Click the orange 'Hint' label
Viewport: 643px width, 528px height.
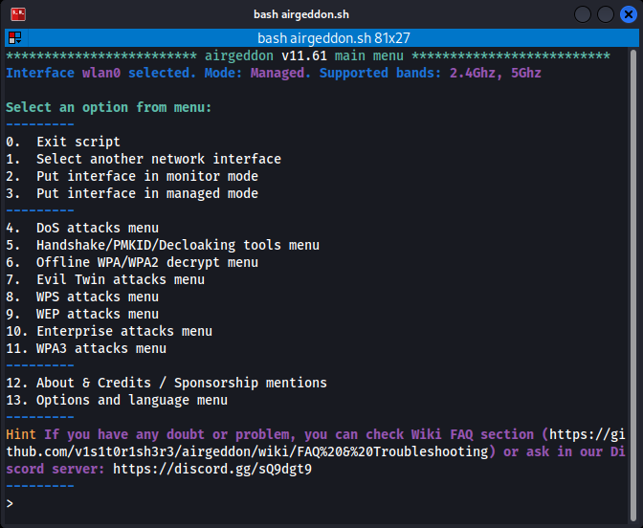(x=21, y=434)
